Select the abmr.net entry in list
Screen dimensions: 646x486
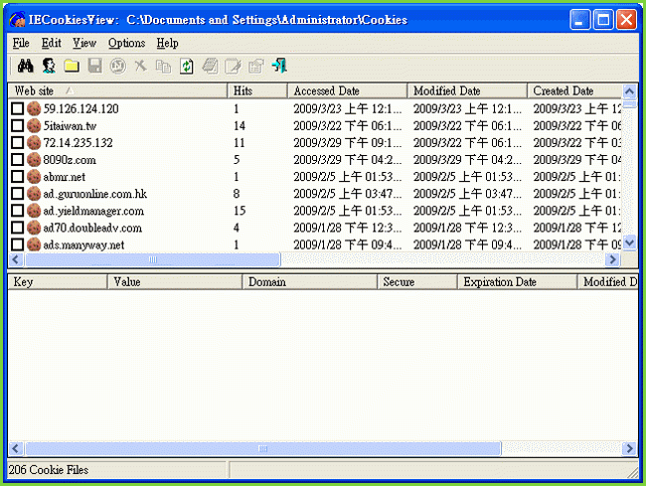pyautogui.click(x=66, y=177)
